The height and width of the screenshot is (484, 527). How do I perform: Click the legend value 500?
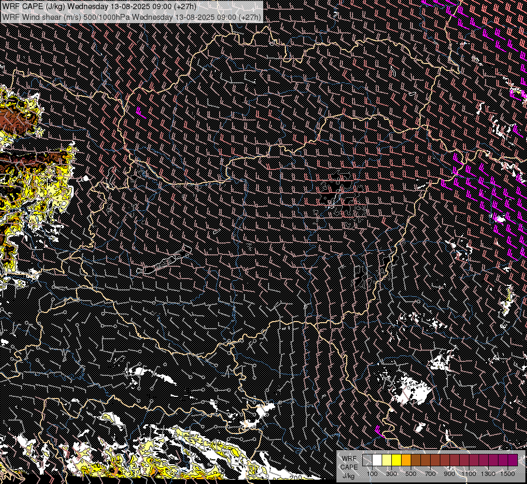411,474
